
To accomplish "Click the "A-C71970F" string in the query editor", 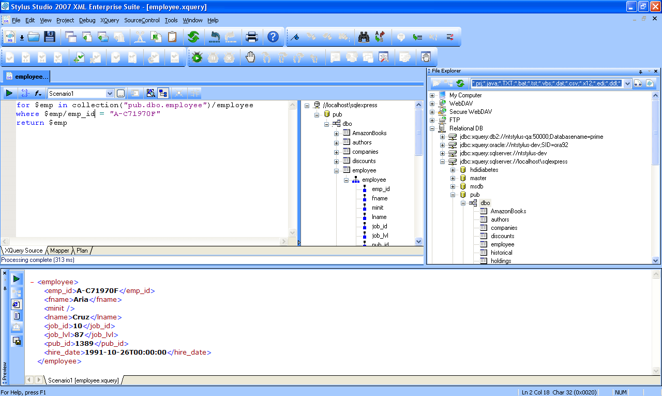I will point(135,113).
